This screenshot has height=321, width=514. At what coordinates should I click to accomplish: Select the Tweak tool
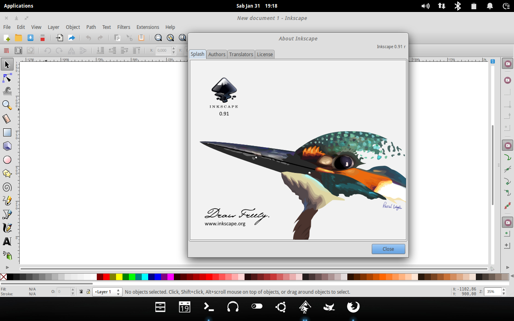click(x=7, y=91)
